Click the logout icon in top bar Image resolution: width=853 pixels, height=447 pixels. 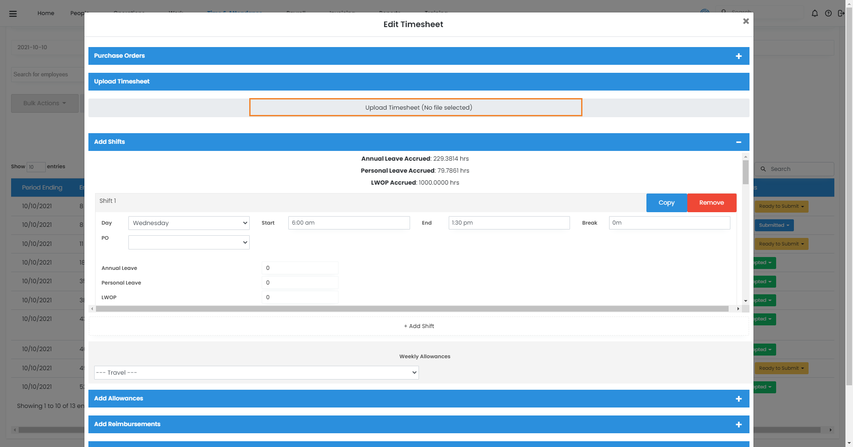click(841, 13)
